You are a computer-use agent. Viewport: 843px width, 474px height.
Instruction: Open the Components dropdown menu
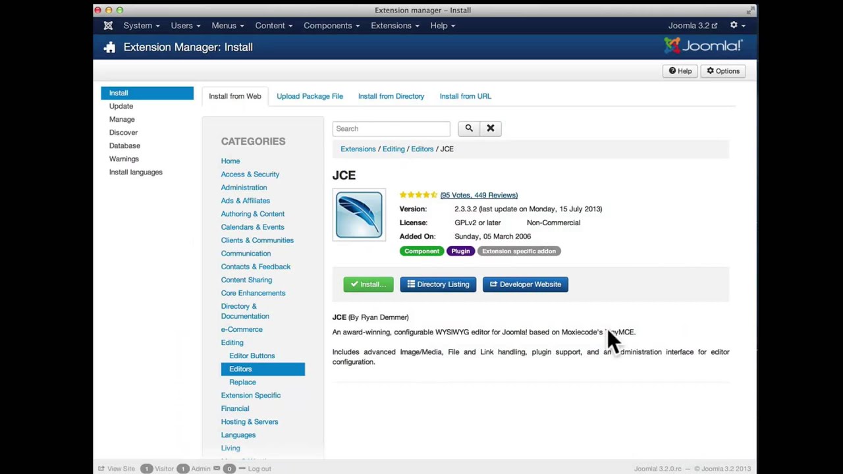332,26
